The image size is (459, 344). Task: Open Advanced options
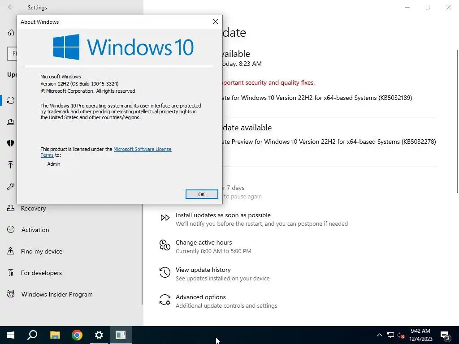click(200, 297)
